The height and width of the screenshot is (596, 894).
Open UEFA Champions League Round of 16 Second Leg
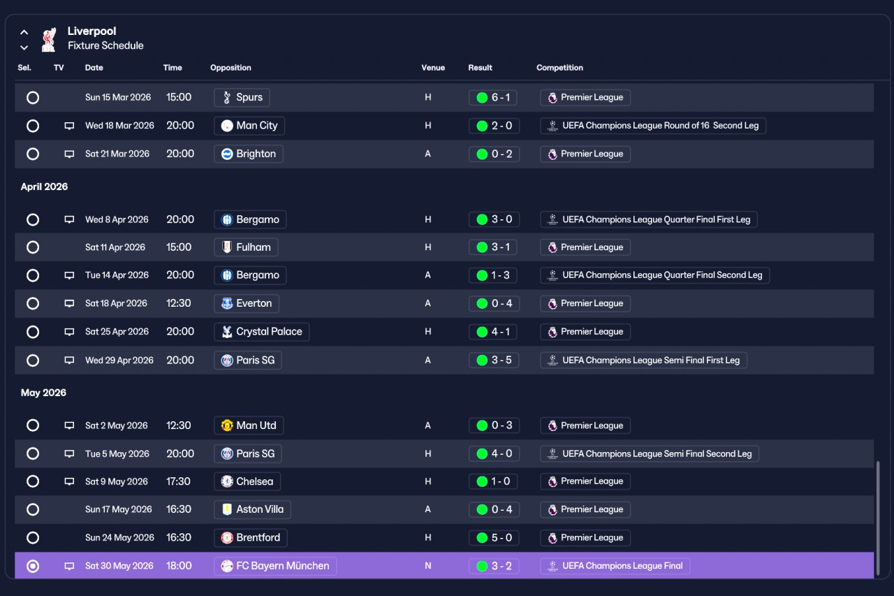pyautogui.click(x=653, y=126)
